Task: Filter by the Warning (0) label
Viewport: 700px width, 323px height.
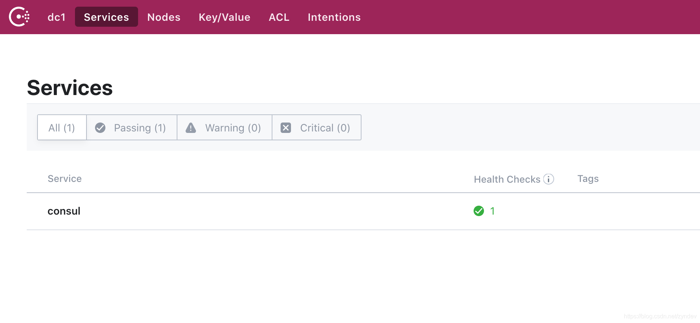Action: 233,128
